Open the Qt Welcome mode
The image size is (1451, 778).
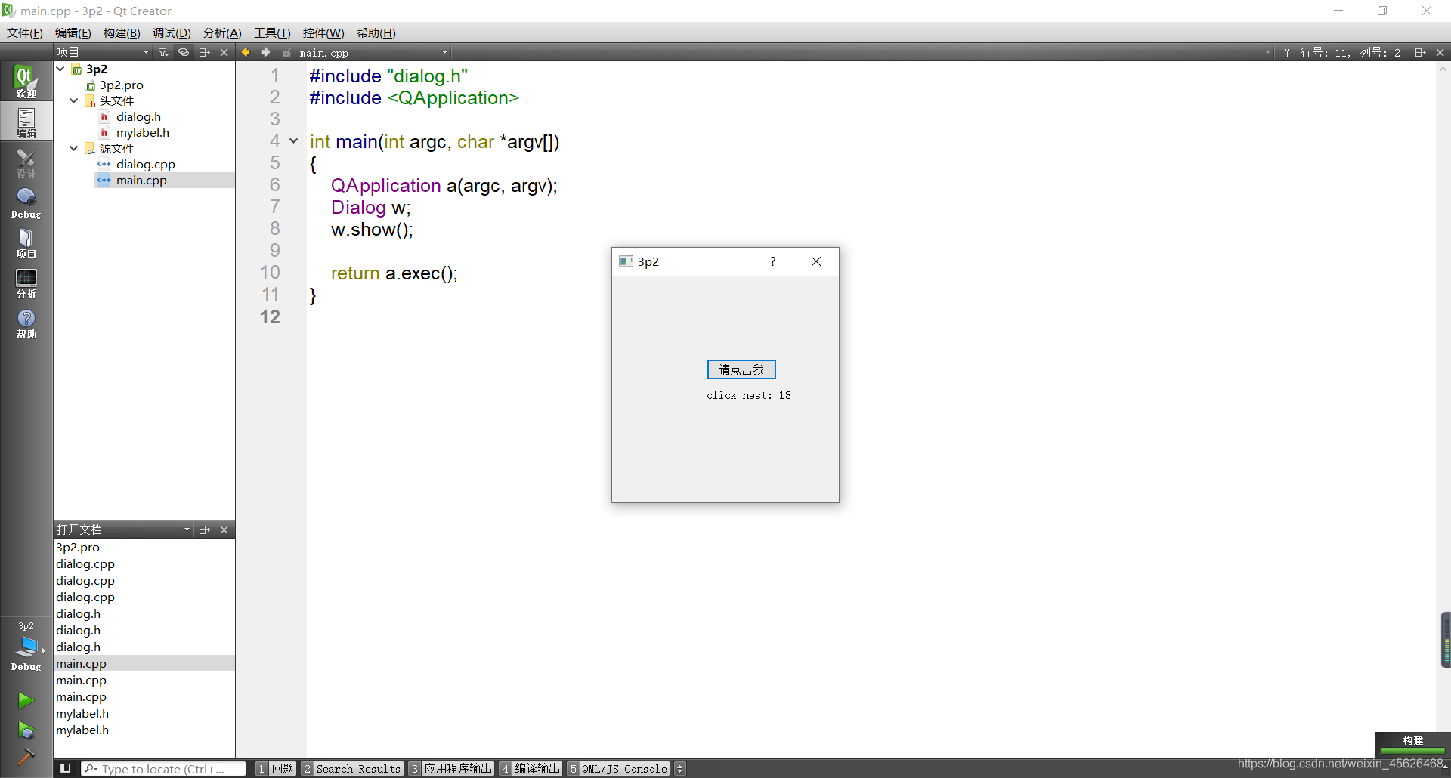[x=26, y=81]
